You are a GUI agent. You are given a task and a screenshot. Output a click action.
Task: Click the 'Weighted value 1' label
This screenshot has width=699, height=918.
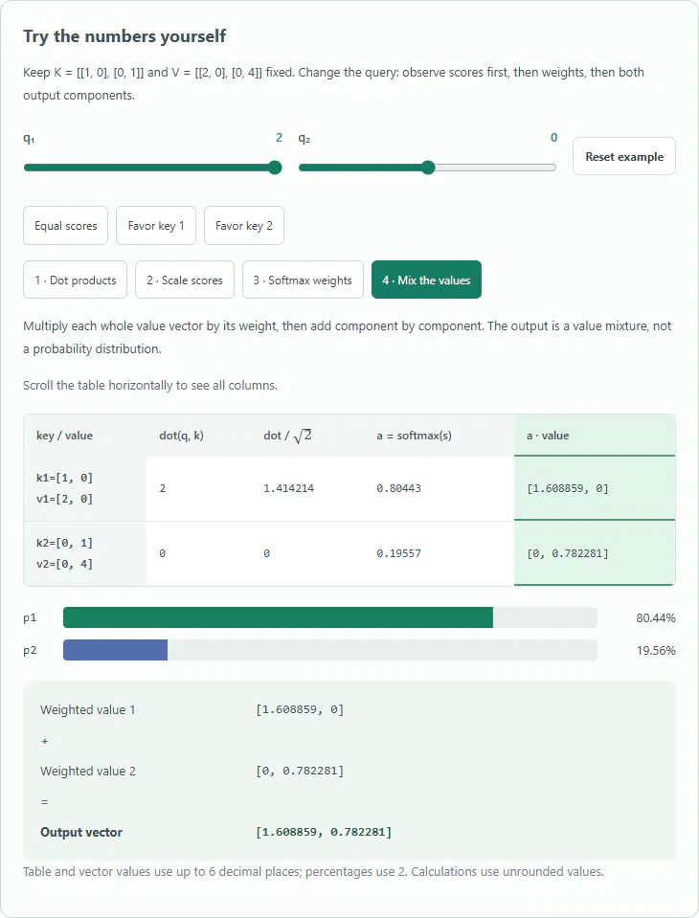pyautogui.click(x=88, y=709)
